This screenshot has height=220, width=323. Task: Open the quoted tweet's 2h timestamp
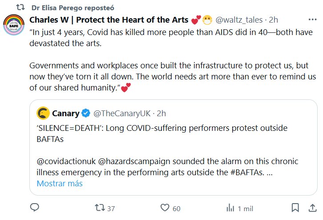pos(161,114)
